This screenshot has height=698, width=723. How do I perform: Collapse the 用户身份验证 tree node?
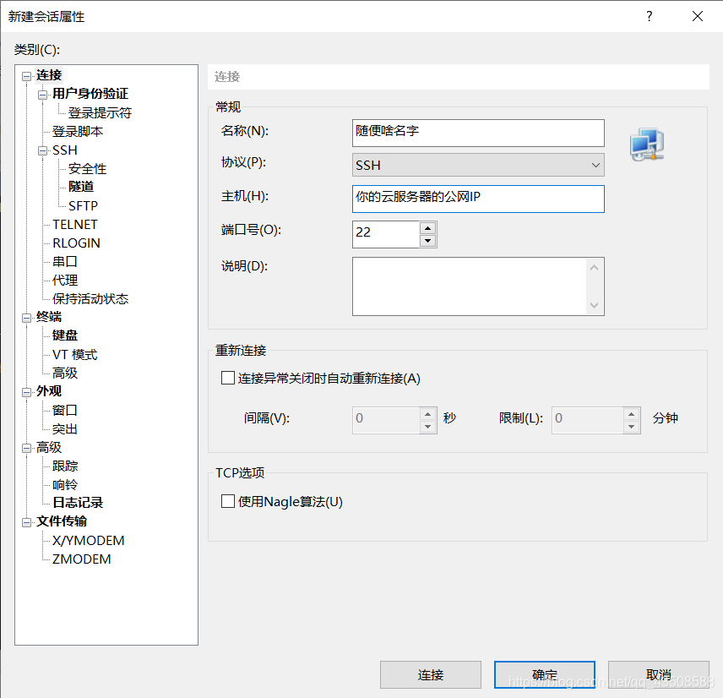[43, 95]
